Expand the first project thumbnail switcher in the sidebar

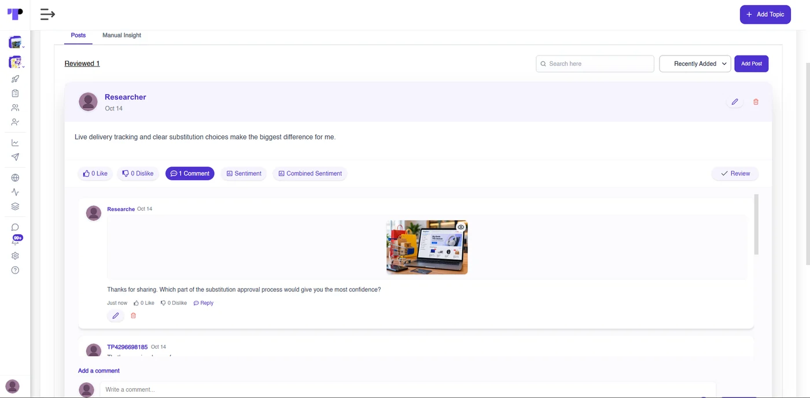(x=16, y=42)
